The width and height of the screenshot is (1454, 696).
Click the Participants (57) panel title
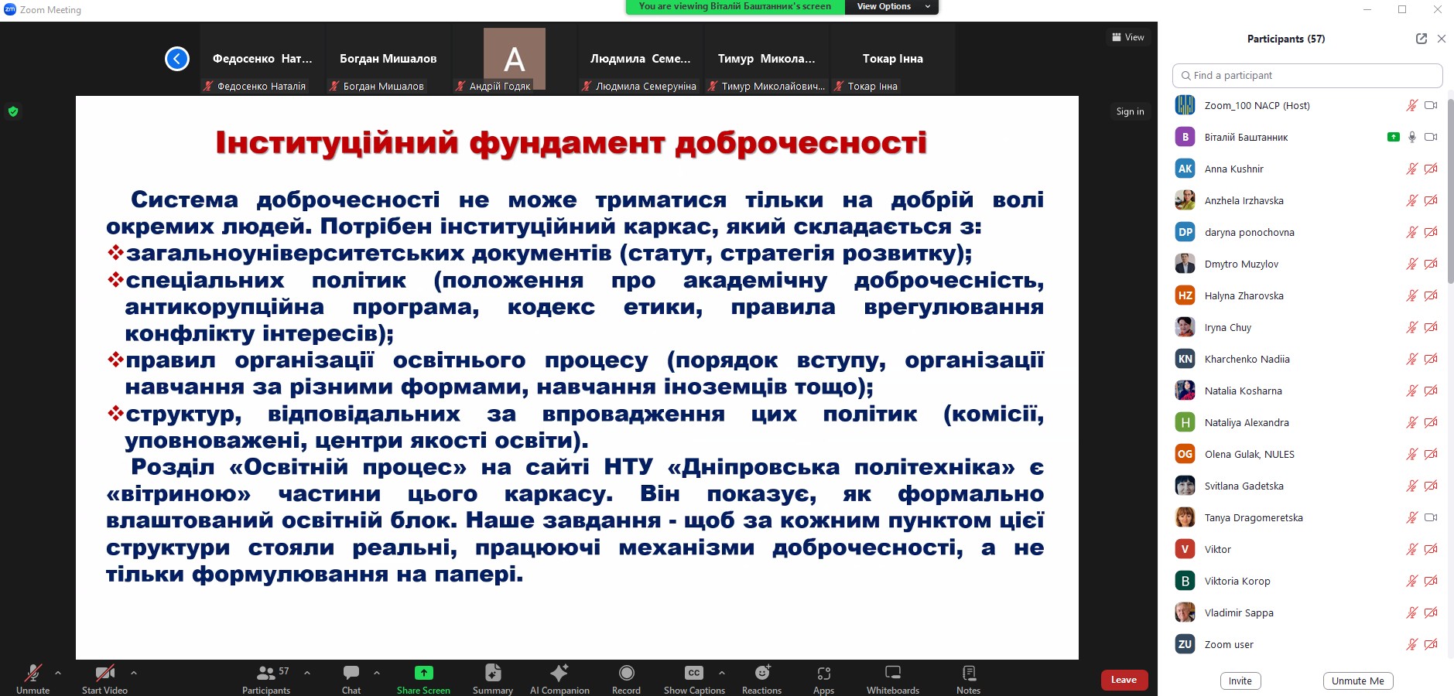1286,39
